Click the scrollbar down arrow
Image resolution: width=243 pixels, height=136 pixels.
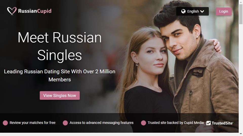click(241, 134)
